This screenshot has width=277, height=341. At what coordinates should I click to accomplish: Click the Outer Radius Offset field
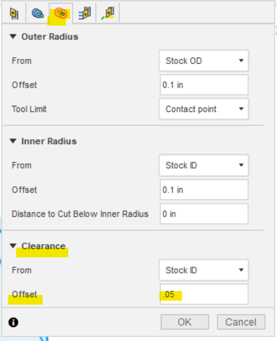204,85
